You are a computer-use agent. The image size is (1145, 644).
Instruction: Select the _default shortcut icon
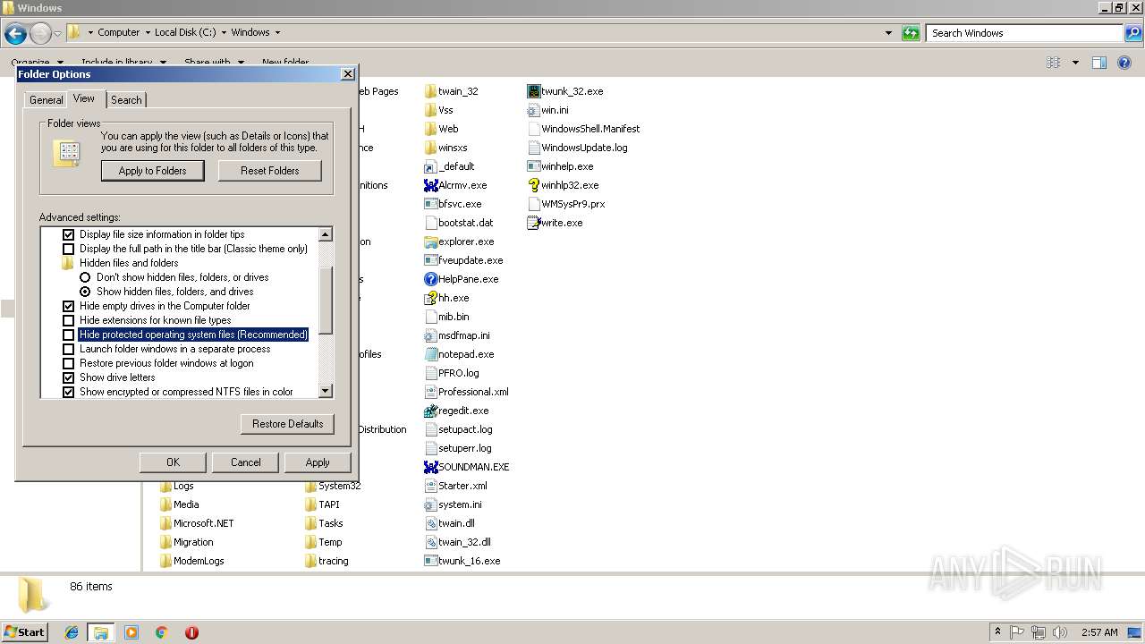click(x=431, y=166)
